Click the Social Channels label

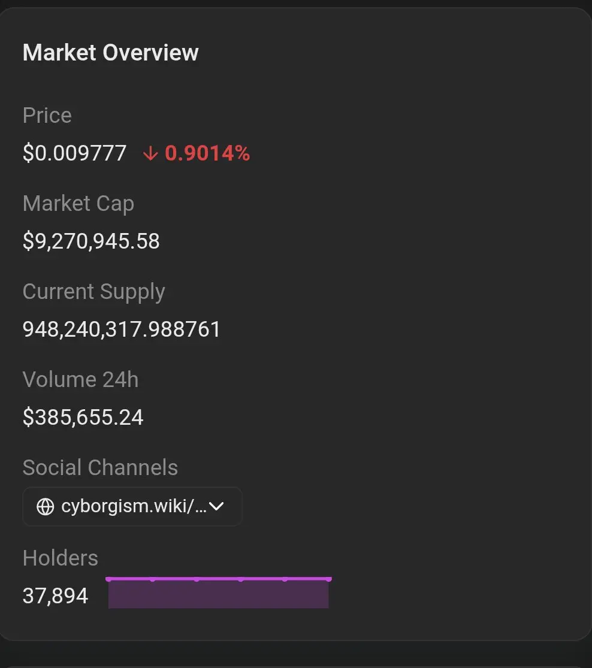(100, 467)
